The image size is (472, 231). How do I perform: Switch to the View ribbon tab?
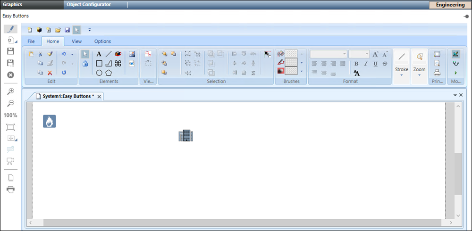[76, 41]
